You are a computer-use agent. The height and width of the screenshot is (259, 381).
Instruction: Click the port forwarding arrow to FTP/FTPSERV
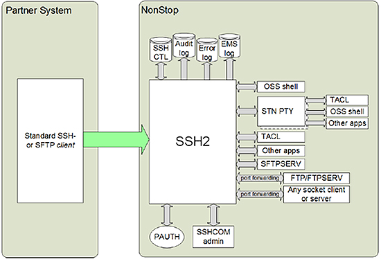point(260,178)
